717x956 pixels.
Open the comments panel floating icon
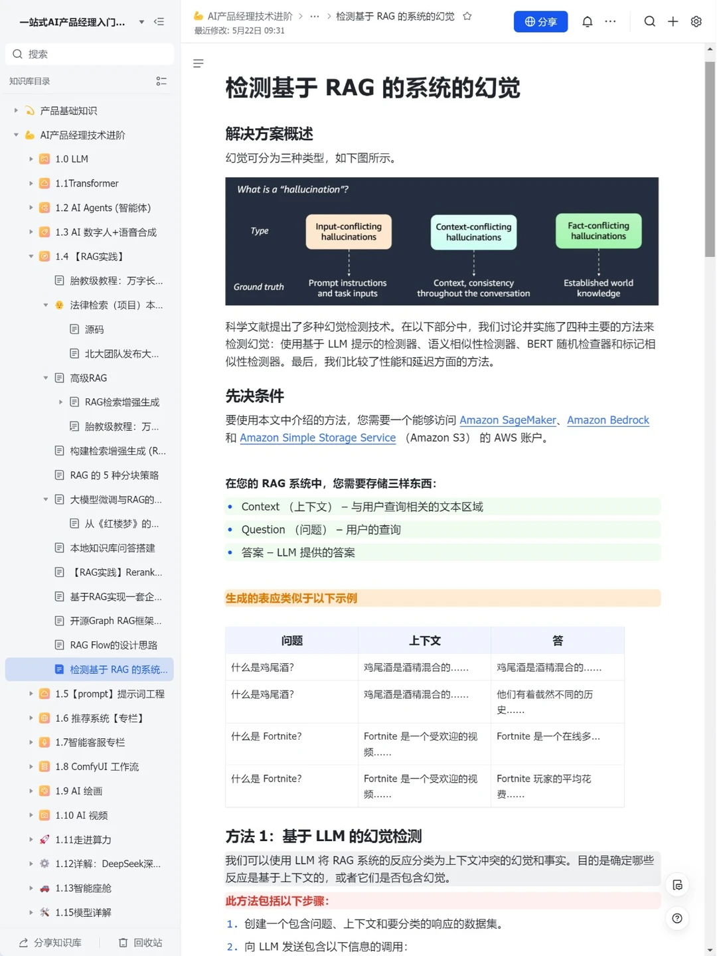(x=677, y=885)
